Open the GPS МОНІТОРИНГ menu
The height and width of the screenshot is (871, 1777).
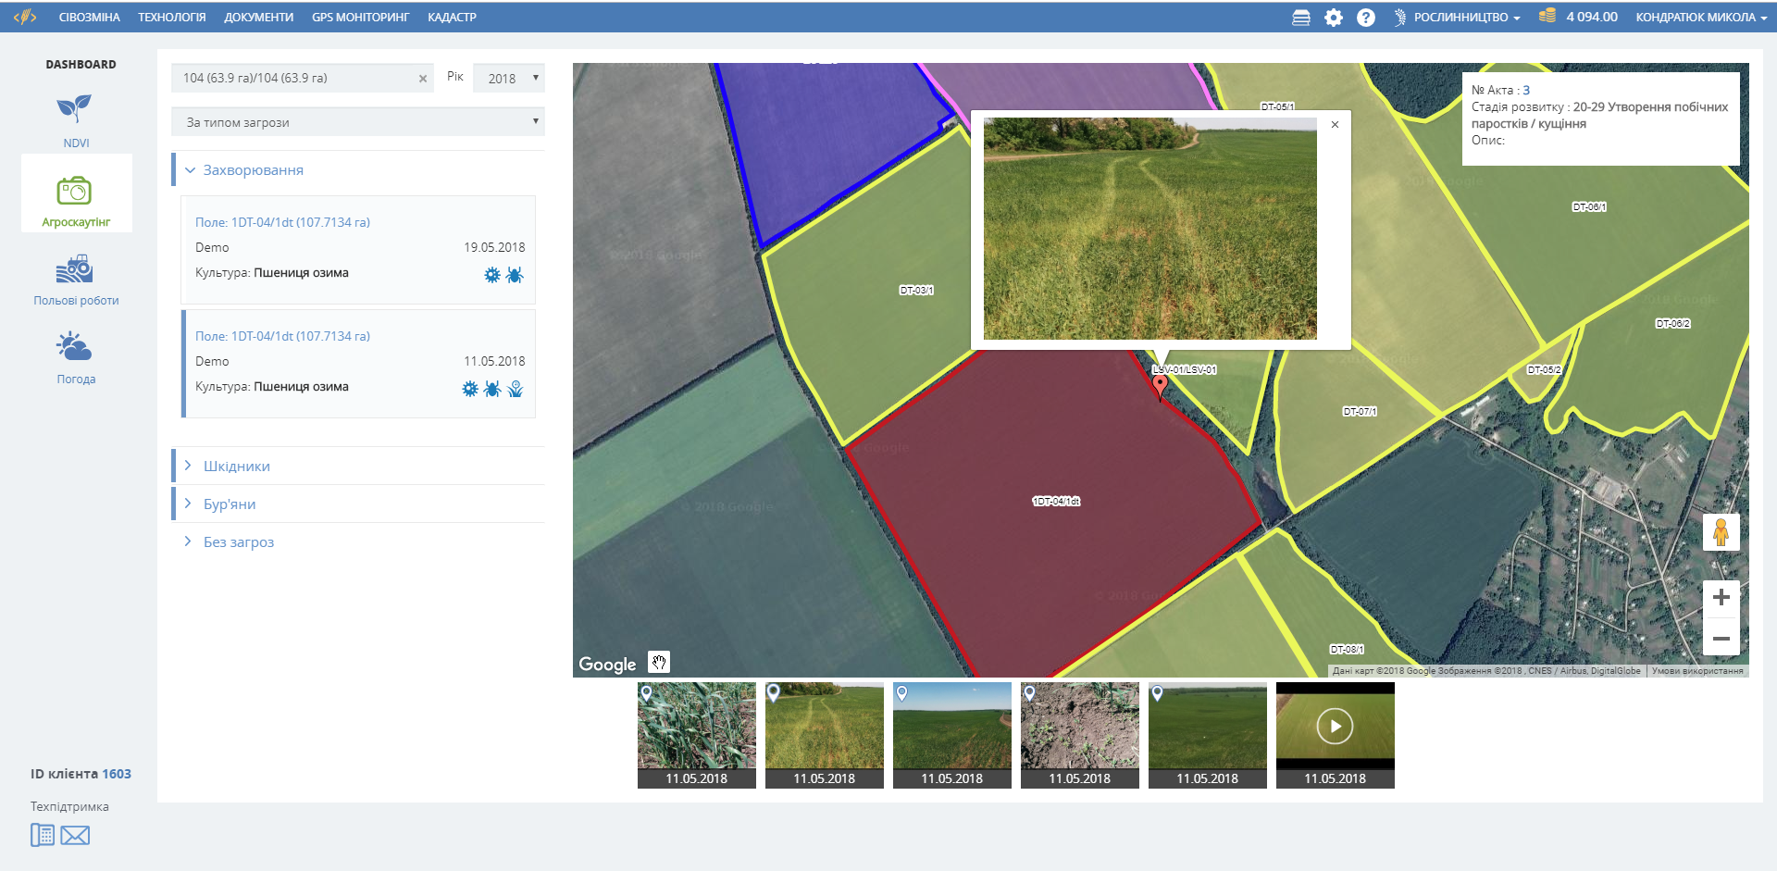coord(360,18)
